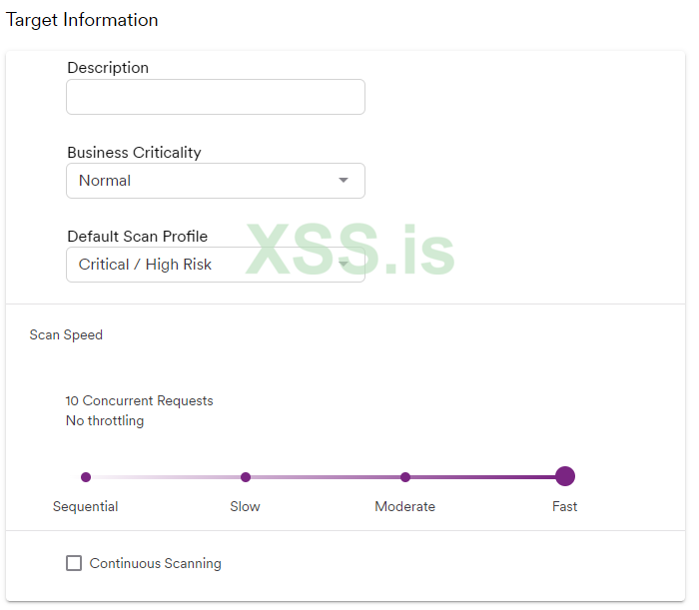Click the 'Scan Speed' section label
This screenshot has width=699, height=610.
click(x=66, y=334)
